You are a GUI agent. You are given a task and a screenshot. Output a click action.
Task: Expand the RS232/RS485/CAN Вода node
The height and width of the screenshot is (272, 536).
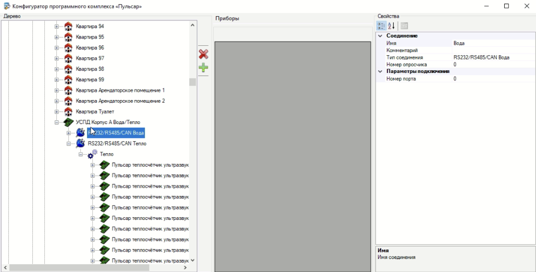(x=69, y=133)
